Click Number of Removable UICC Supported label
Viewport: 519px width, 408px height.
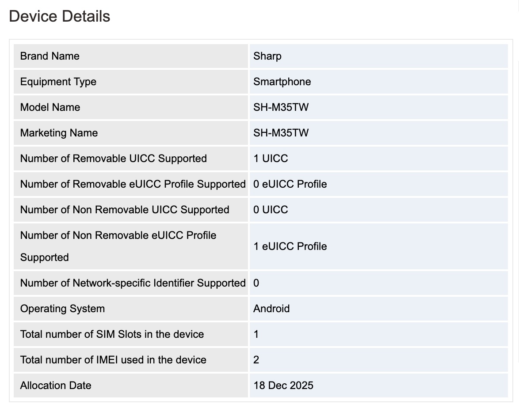click(x=114, y=159)
